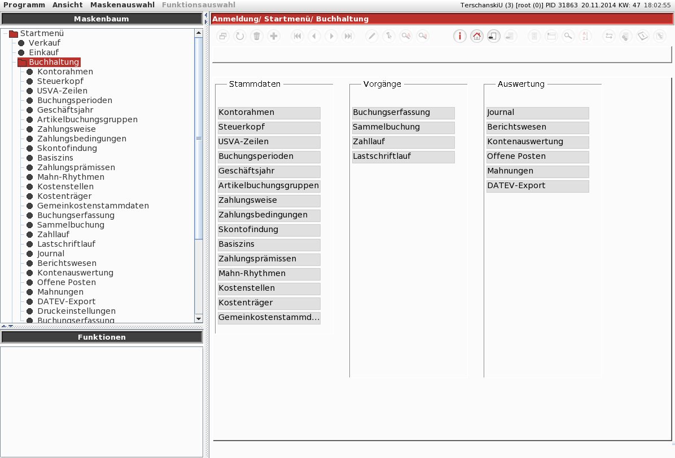The width and height of the screenshot is (675, 458).
Task: Open the Maskenauswahl menu
Action: point(122,5)
